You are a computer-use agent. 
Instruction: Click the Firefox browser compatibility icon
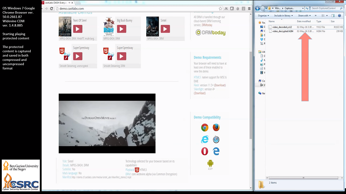(216, 127)
